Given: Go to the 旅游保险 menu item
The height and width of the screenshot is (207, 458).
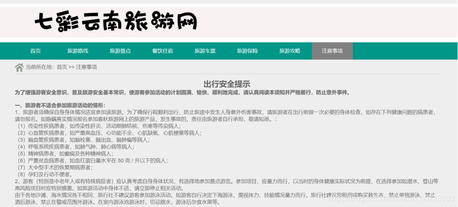Looking at the screenshot, I should pyautogui.click(x=247, y=51).
